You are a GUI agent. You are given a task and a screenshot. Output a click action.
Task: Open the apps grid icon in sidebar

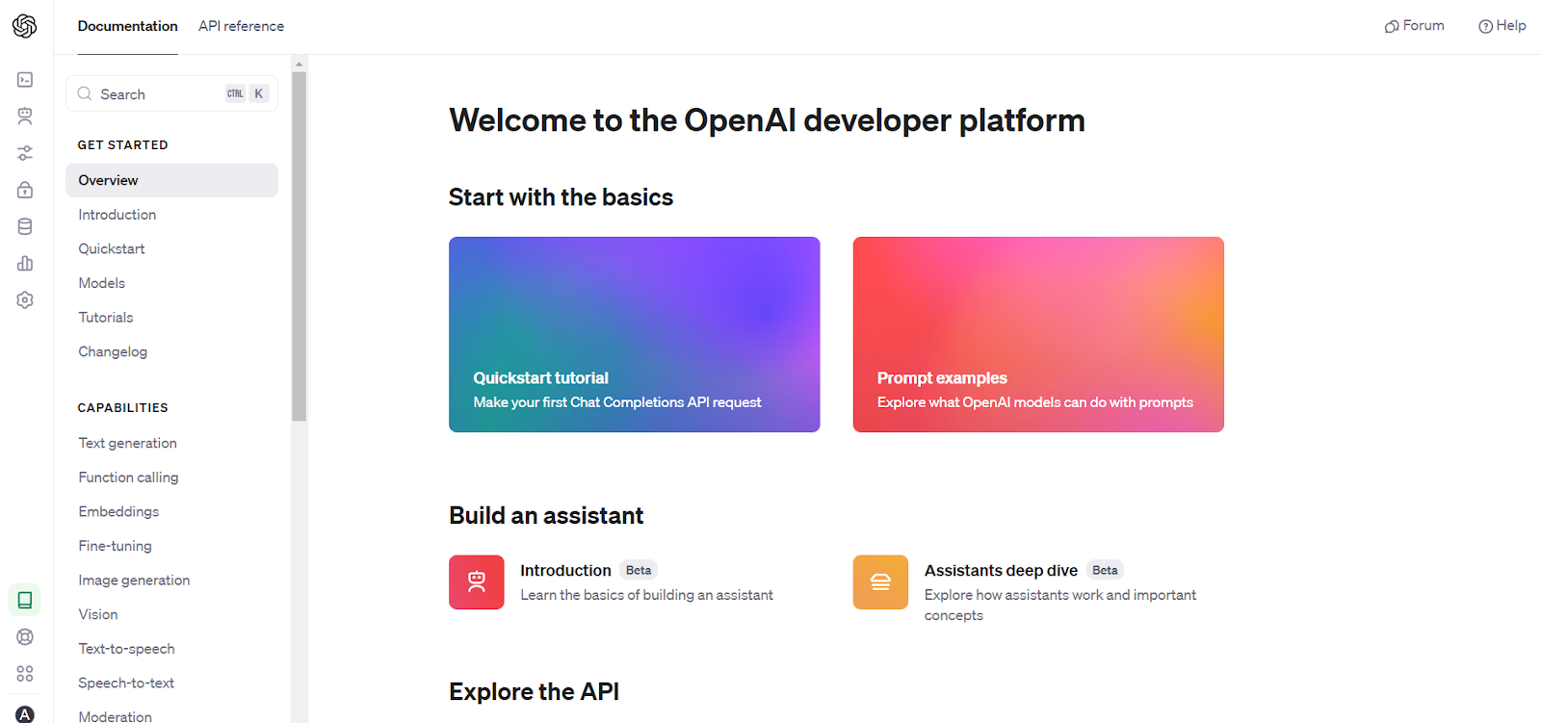pos(25,673)
